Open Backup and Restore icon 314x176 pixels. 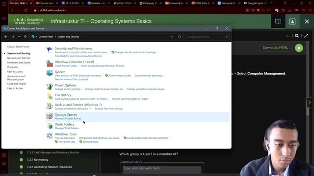(50, 106)
